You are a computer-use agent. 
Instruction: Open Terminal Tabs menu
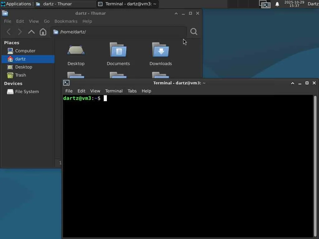[x=132, y=91]
